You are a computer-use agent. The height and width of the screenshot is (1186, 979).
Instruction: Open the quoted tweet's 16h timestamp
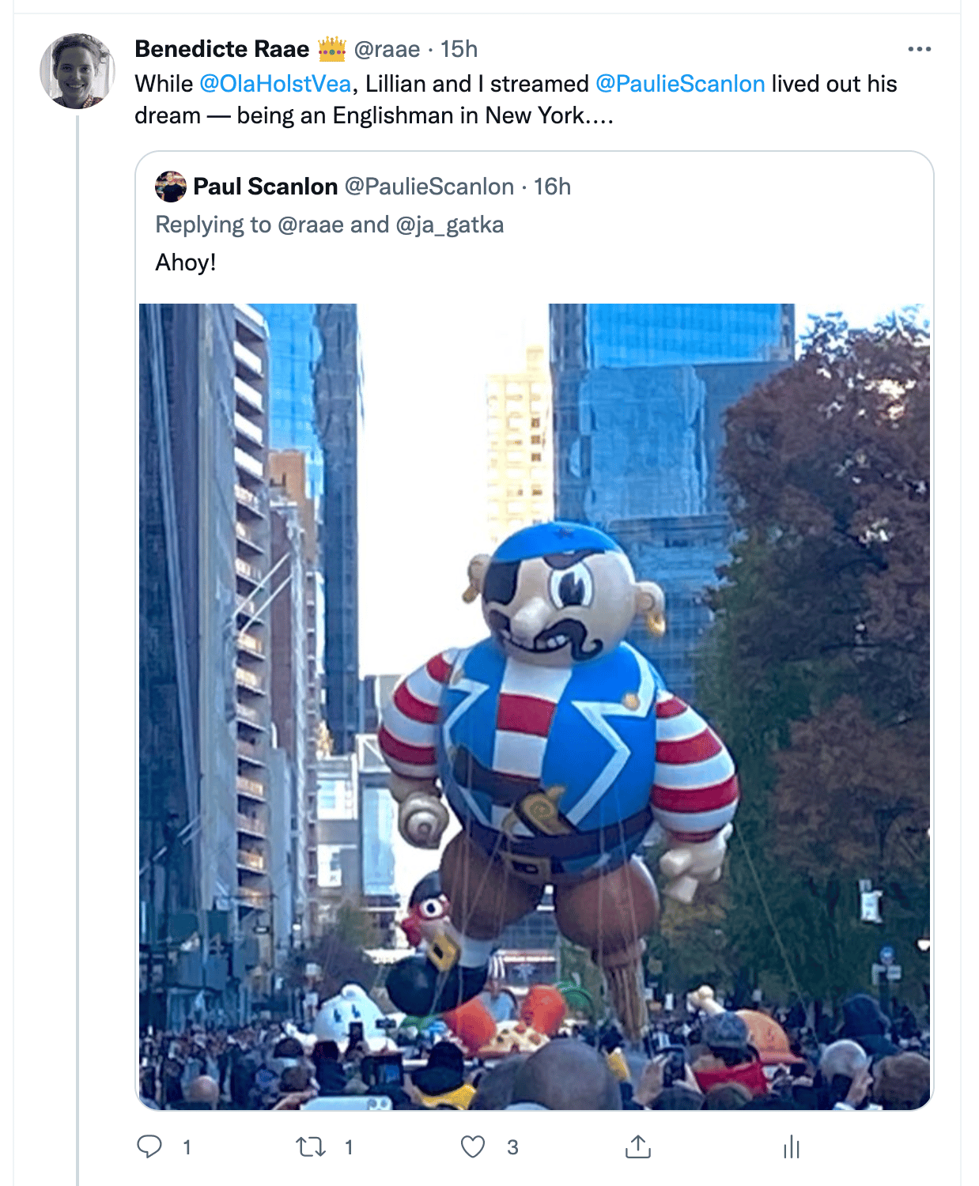[x=552, y=187]
